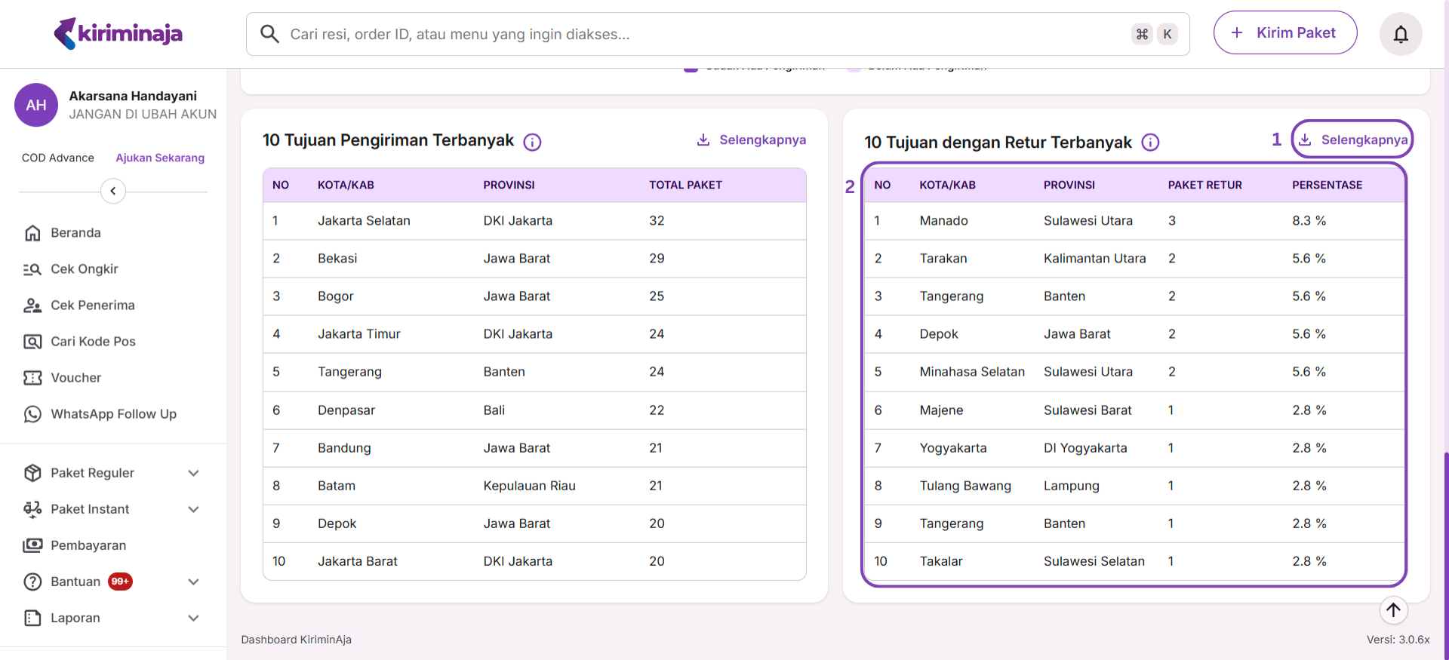Viewport: 1449px width, 660px height.
Task: Open the Cek Ongkir page
Action: (x=84, y=269)
